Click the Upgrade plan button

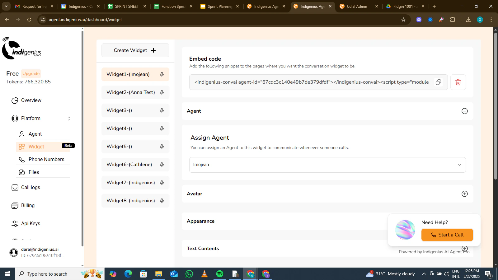[x=31, y=73]
